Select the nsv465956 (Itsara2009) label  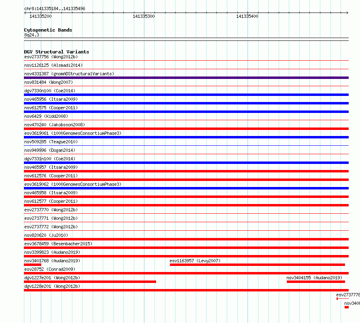(51, 99)
